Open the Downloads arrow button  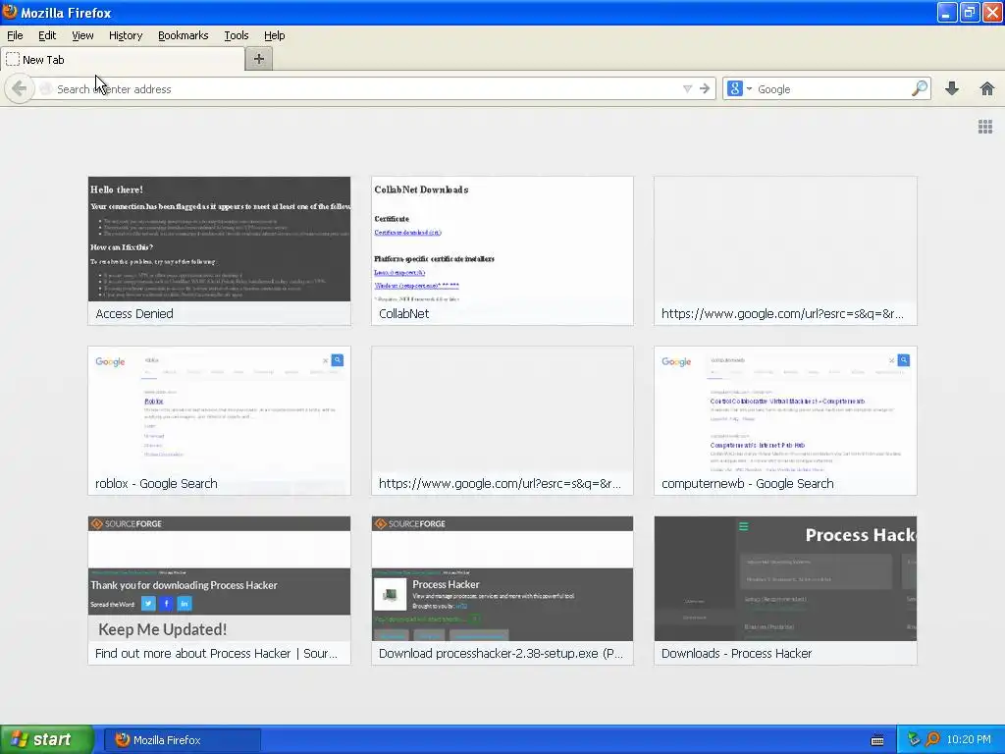952,88
